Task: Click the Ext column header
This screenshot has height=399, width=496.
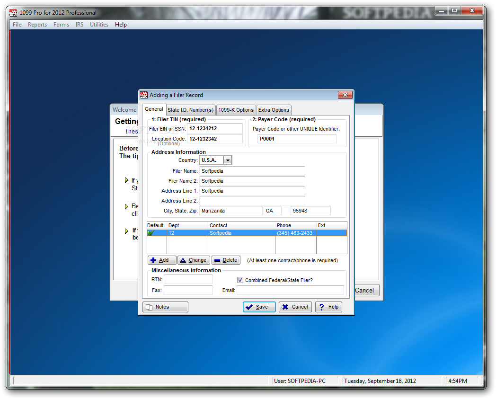Action: tap(331, 225)
